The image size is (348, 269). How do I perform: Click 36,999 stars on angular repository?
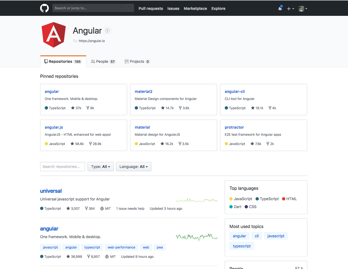[x=74, y=256]
